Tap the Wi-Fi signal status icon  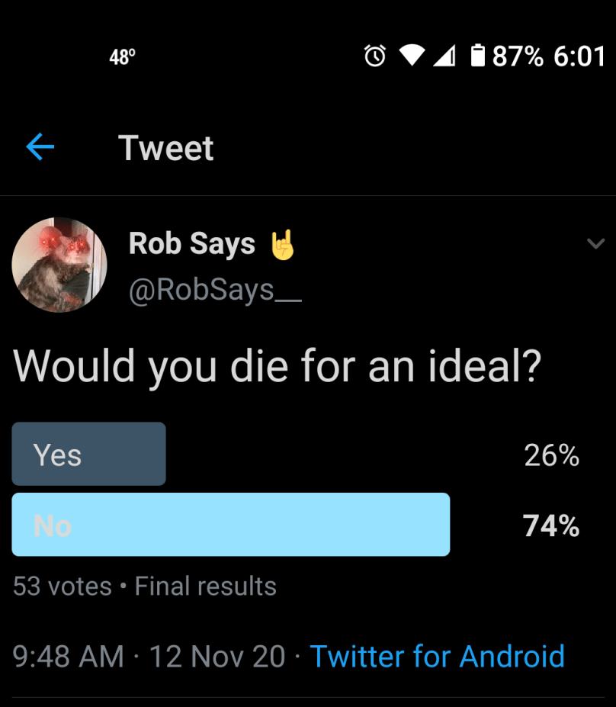(x=412, y=56)
